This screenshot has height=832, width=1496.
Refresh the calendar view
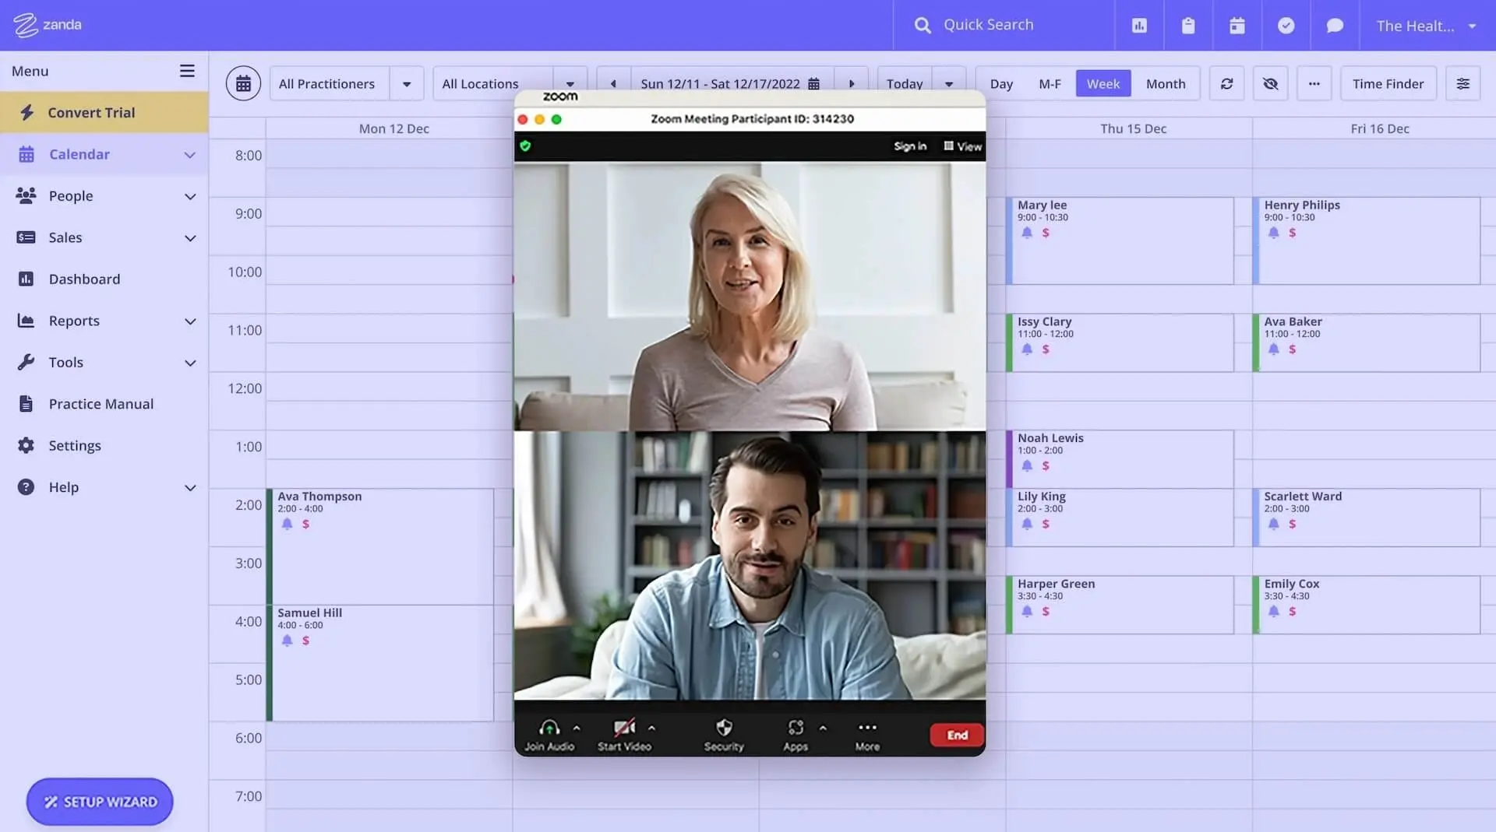click(x=1226, y=83)
